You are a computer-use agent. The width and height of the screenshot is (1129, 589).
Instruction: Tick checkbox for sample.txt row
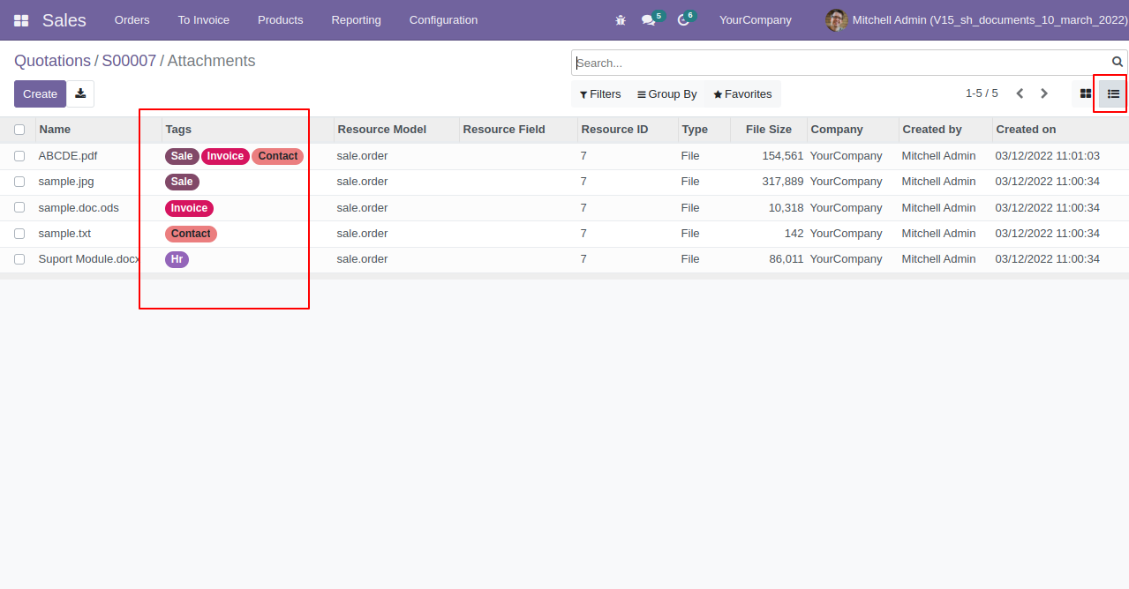[19, 234]
